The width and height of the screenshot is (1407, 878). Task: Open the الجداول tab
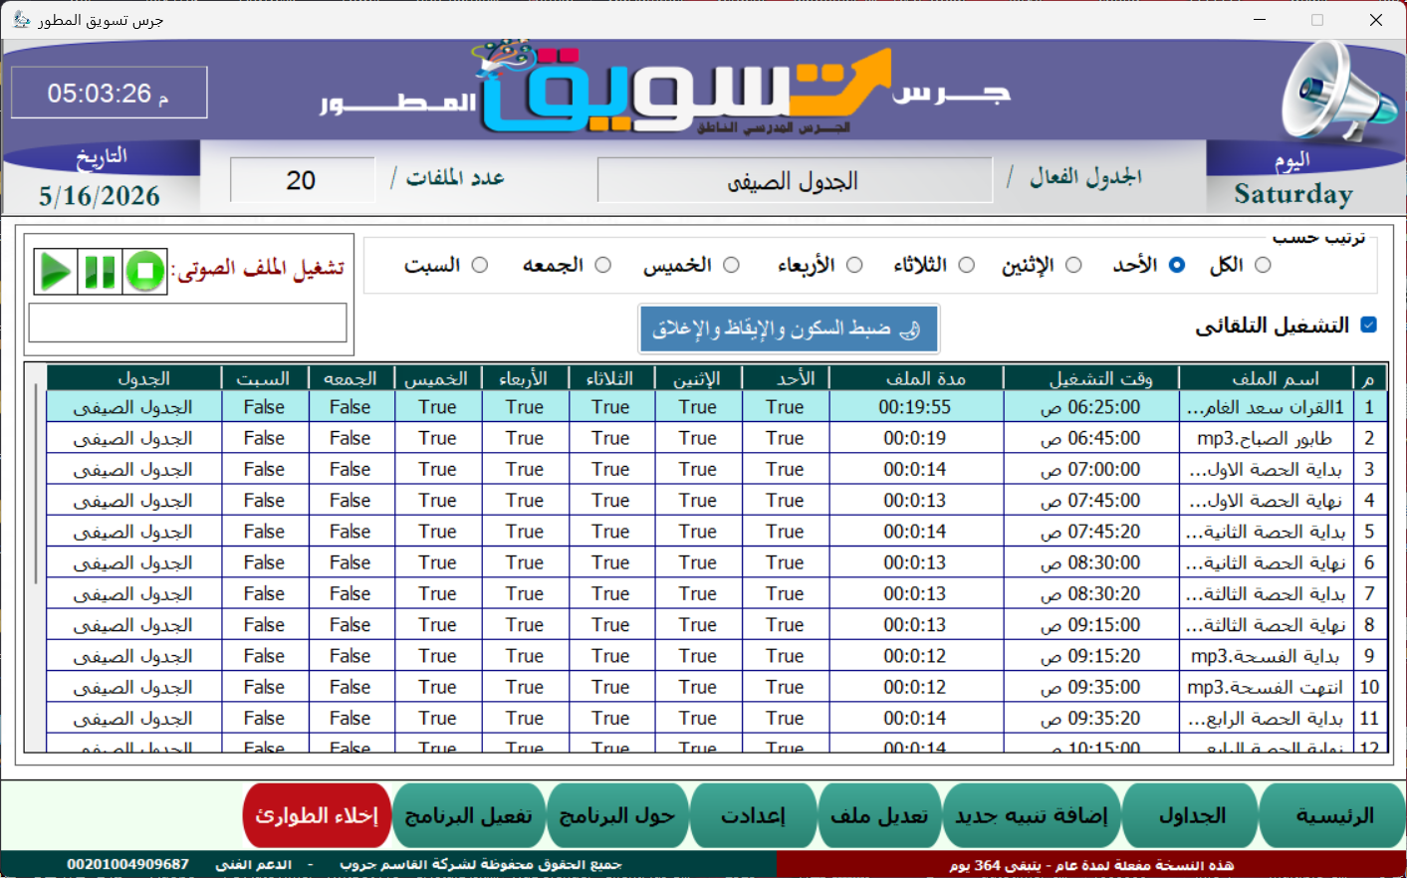click(x=1192, y=815)
